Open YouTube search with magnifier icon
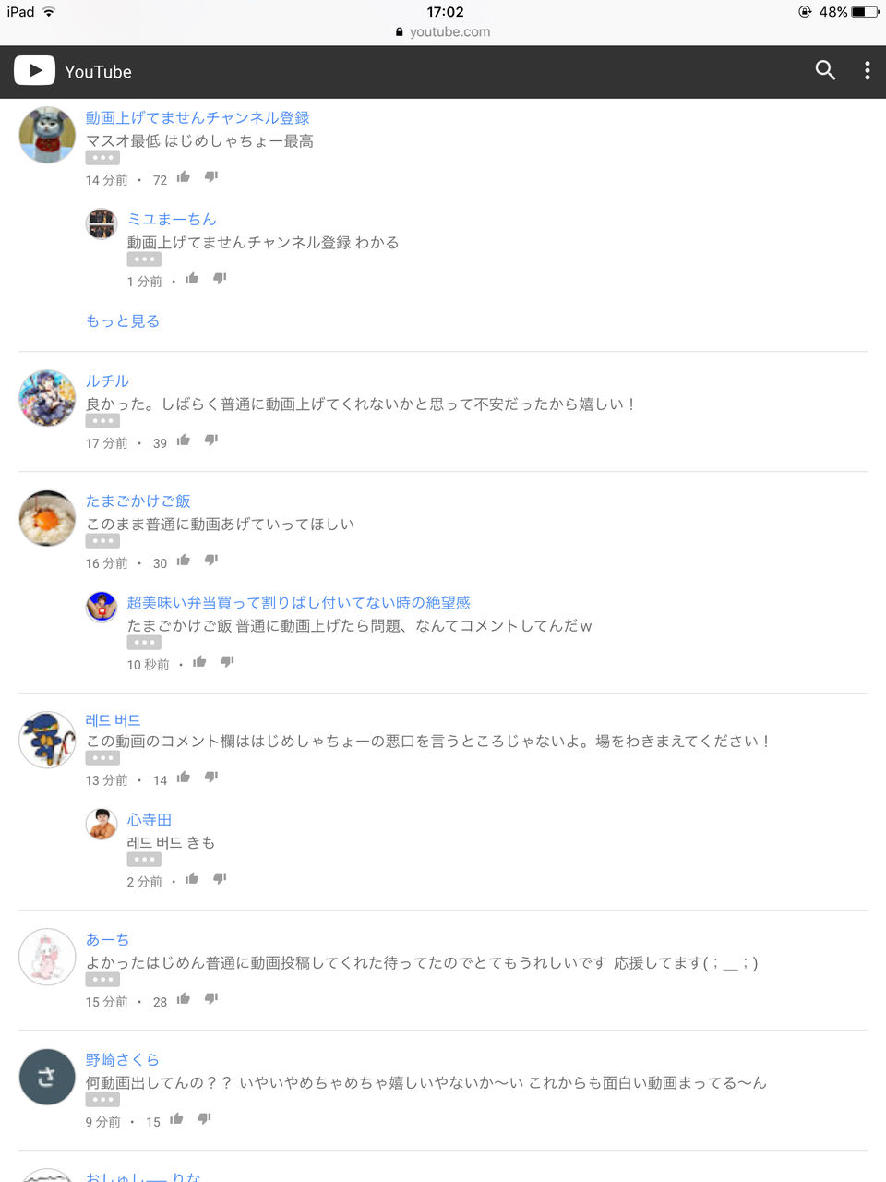 pyautogui.click(x=825, y=71)
